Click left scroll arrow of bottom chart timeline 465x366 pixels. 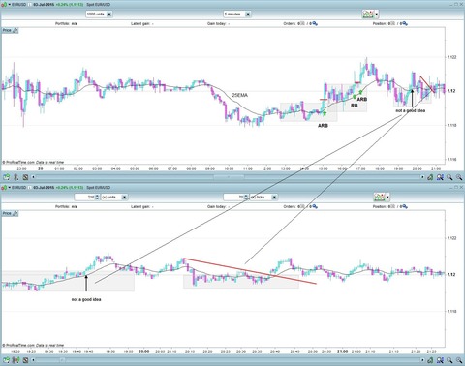[x=33, y=360]
